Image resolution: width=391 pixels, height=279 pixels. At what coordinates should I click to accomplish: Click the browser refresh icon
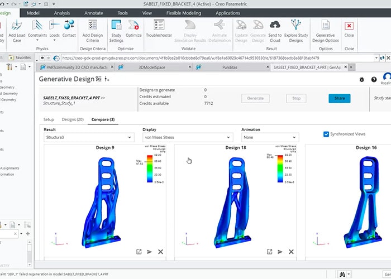[x=382, y=58]
